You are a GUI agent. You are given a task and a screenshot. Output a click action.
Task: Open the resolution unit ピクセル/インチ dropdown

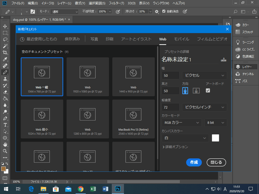coord(205,107)
